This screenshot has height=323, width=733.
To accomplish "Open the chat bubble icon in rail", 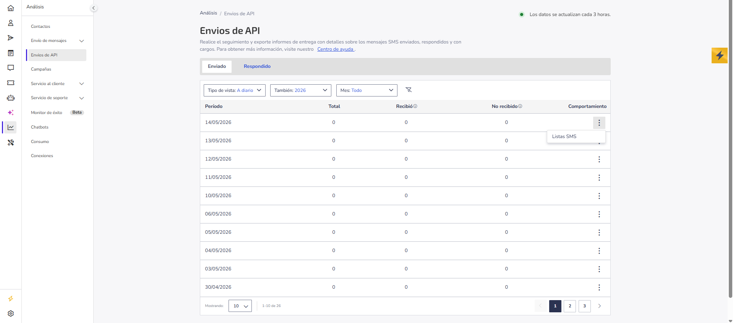I will [11, 68].
